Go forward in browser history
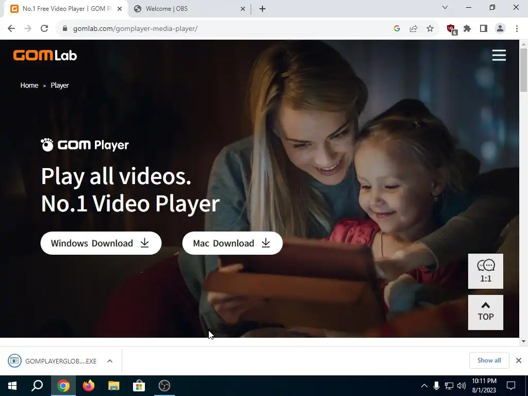Viewport: 528px width, 396px height. (x=28, y=29)
